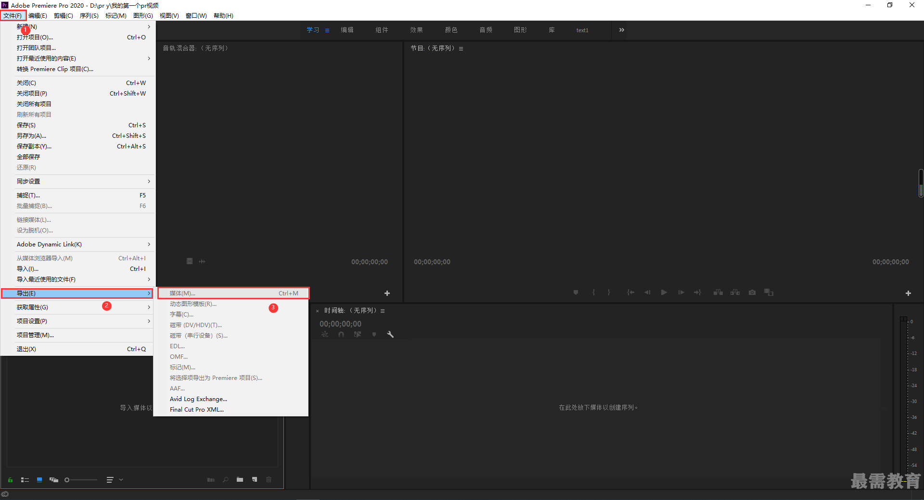
Task: Toggle timeline snap magnet icon
Action: [x=341, y=334]
